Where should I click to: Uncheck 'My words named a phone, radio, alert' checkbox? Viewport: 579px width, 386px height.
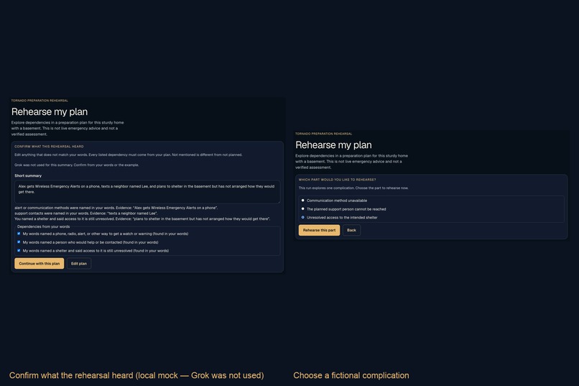coord(19,234)
